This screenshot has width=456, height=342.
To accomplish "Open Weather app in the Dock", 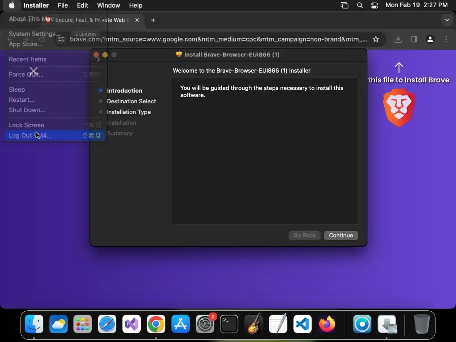I will [x=58, y=324].
